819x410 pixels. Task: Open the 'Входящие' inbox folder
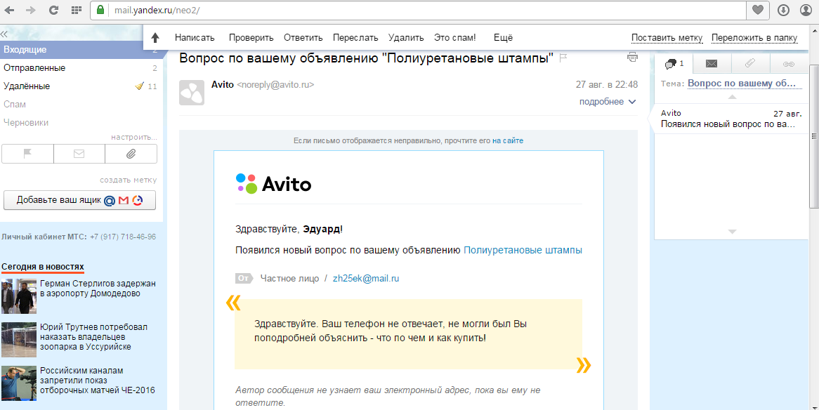[x=81, y=50]
